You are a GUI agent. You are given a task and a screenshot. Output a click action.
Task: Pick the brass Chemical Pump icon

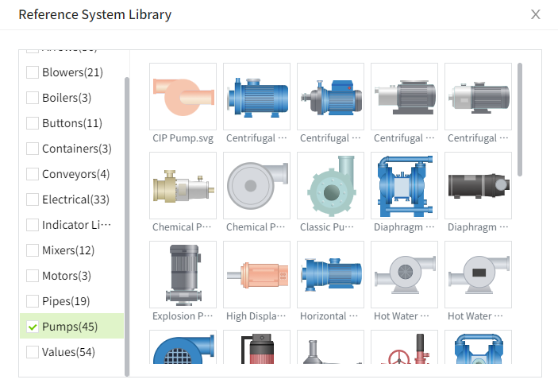183,185
